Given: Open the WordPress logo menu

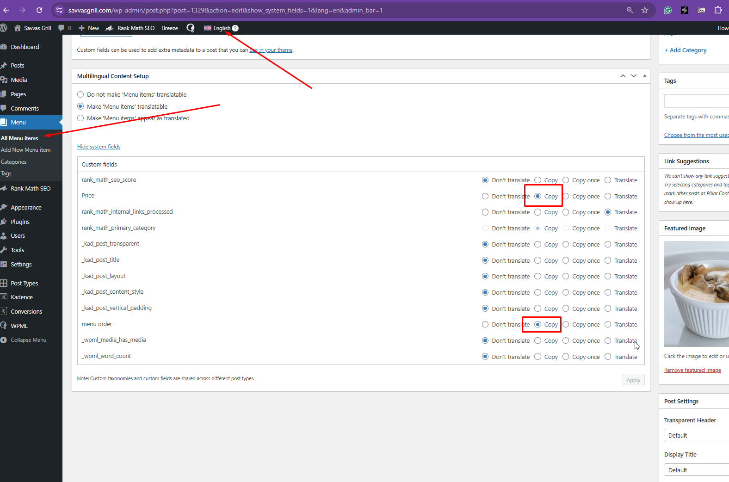Looking at the screenshot, I should point(4,28).
